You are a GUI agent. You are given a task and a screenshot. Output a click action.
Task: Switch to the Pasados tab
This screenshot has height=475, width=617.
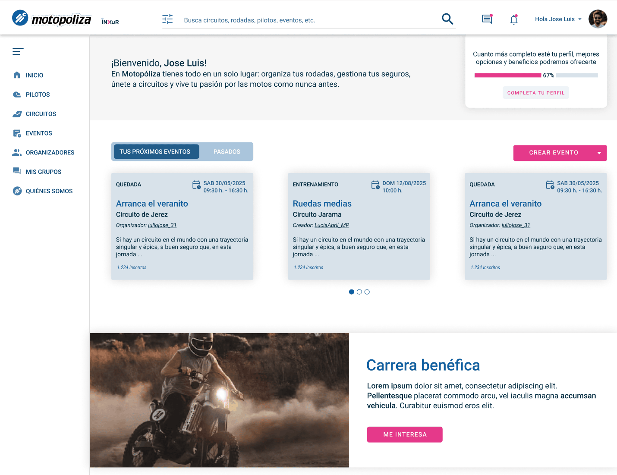[x=226, y=151]
